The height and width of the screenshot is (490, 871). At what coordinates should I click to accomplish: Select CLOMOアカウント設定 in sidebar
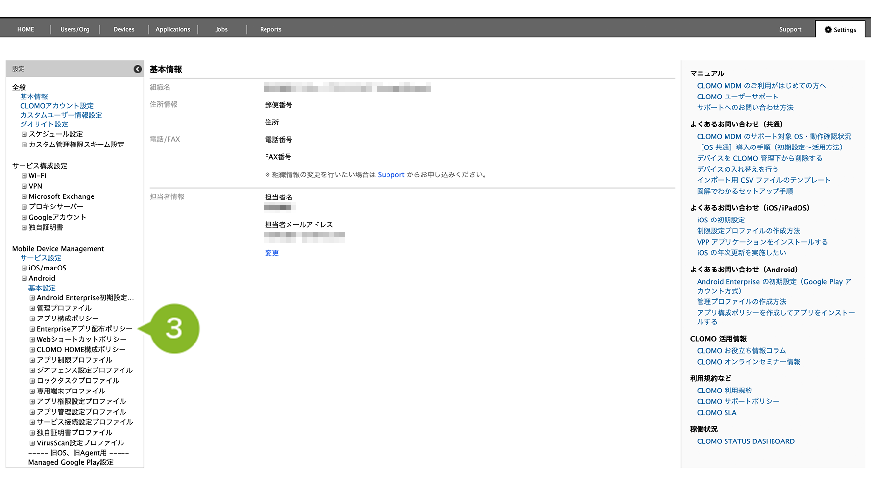(56, 106)
